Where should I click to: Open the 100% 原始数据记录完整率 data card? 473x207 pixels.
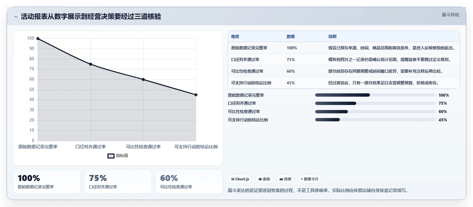(47, 181)
